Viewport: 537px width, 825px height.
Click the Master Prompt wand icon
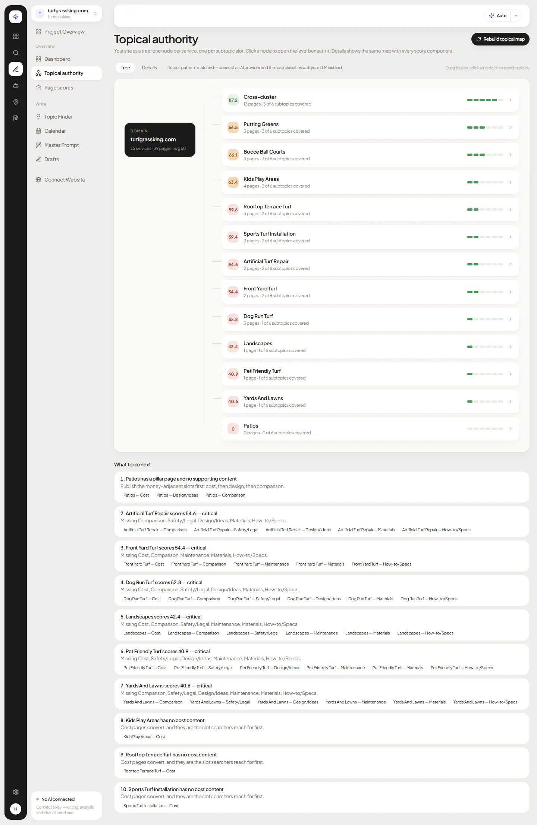pyautogui.click(x=38, y=145)
